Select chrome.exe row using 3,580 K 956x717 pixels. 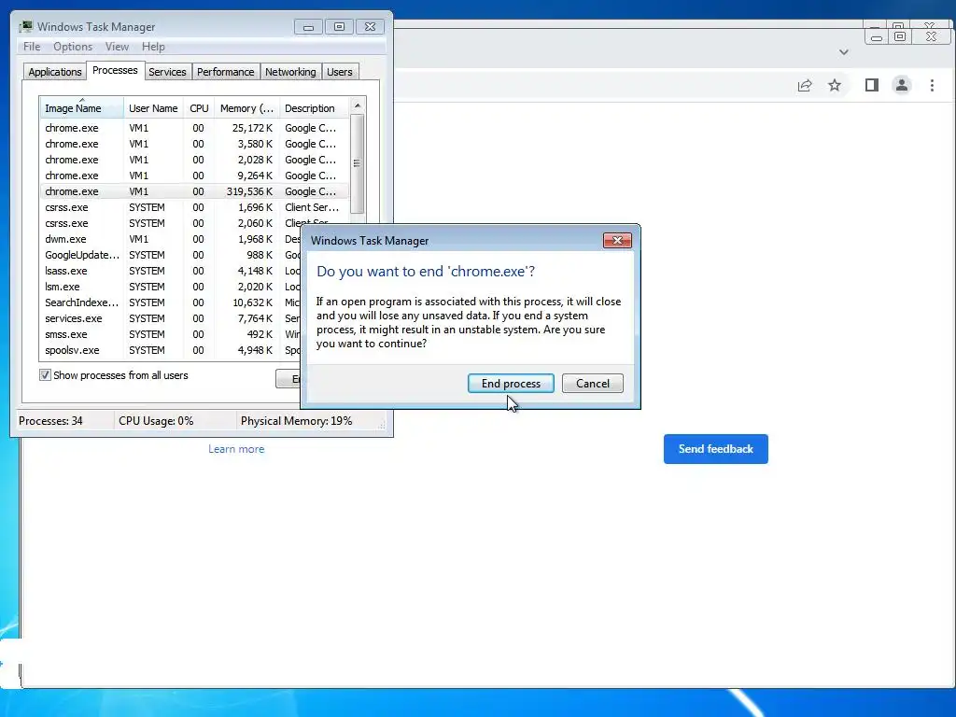tap(194, 144)
